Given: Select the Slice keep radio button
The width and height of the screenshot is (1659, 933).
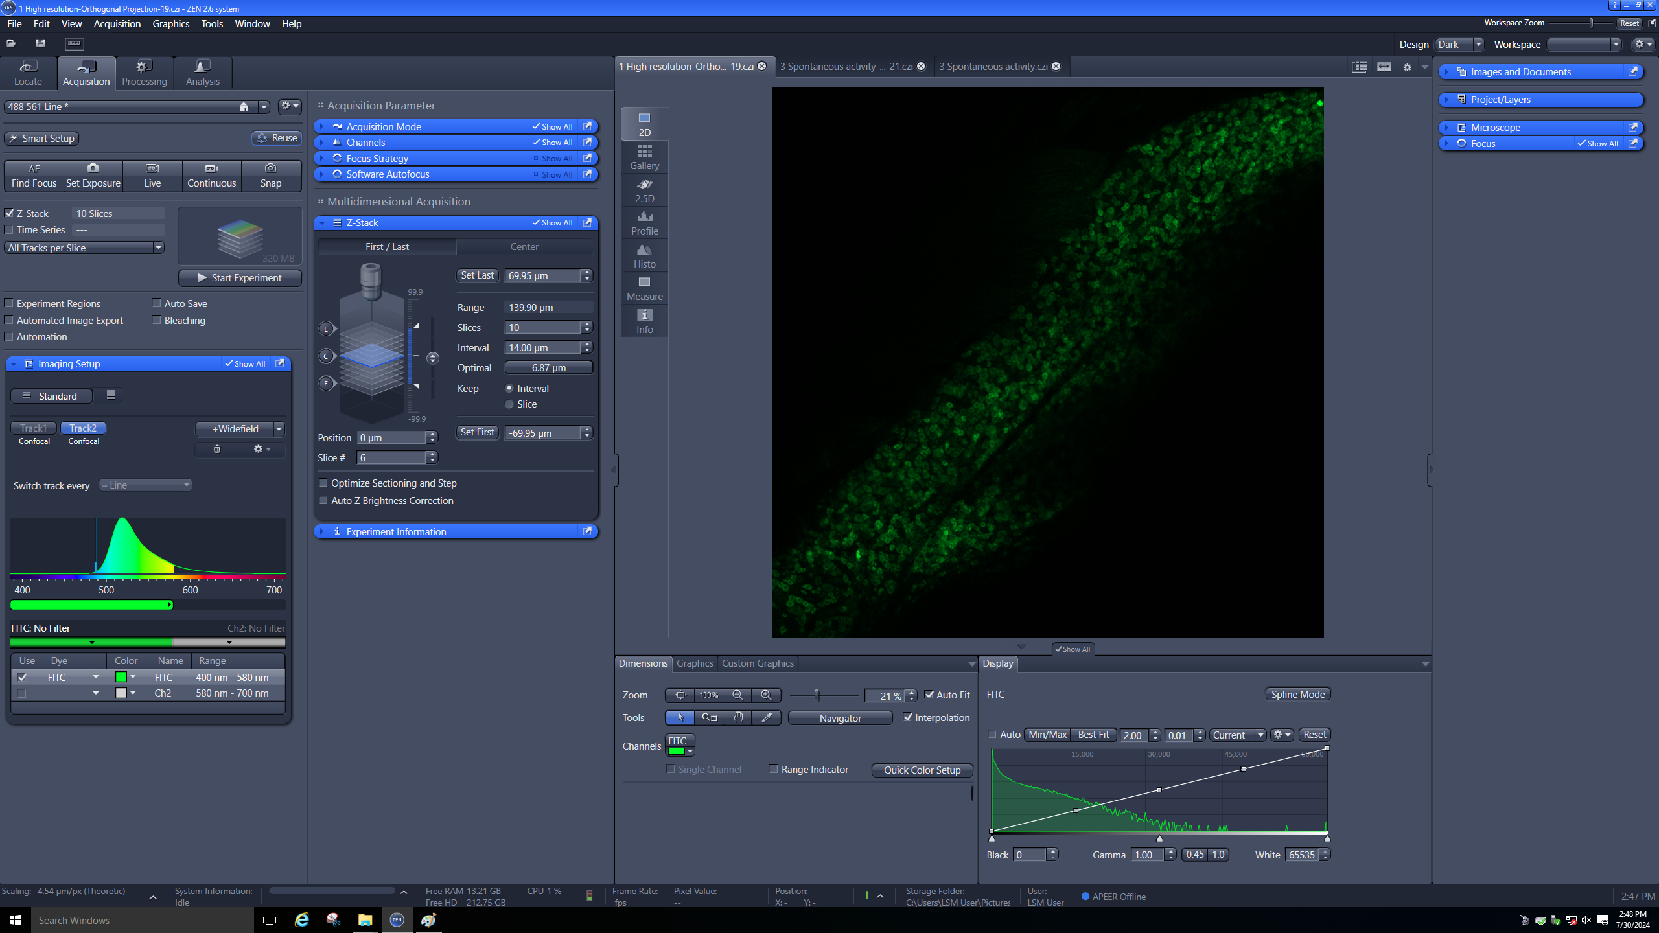Looking at the screenshot, I should [x=509, y=404].
